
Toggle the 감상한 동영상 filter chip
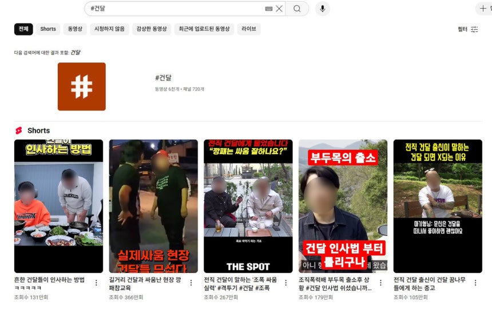(152, 29)
